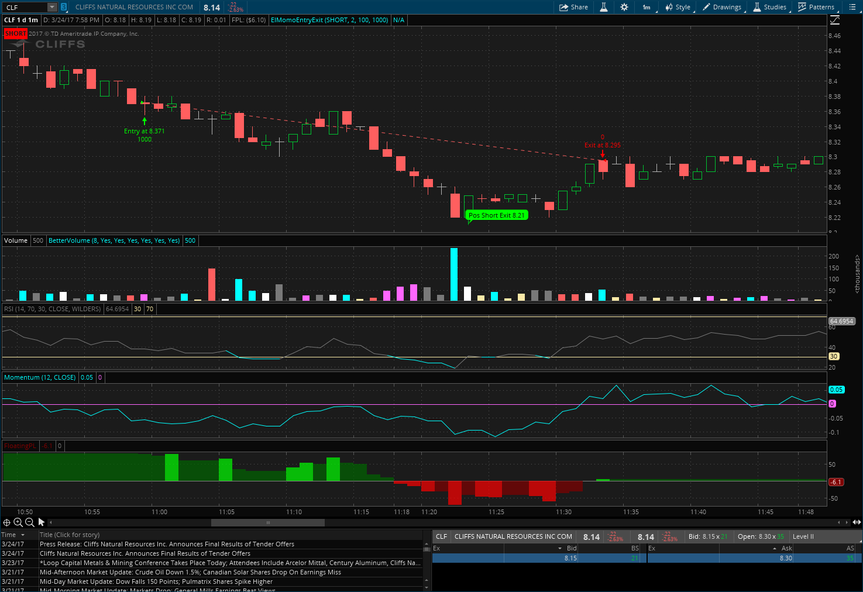The image size is (863, 592).
Task: Click the FloatingPL study label
Action: point(20,446)
